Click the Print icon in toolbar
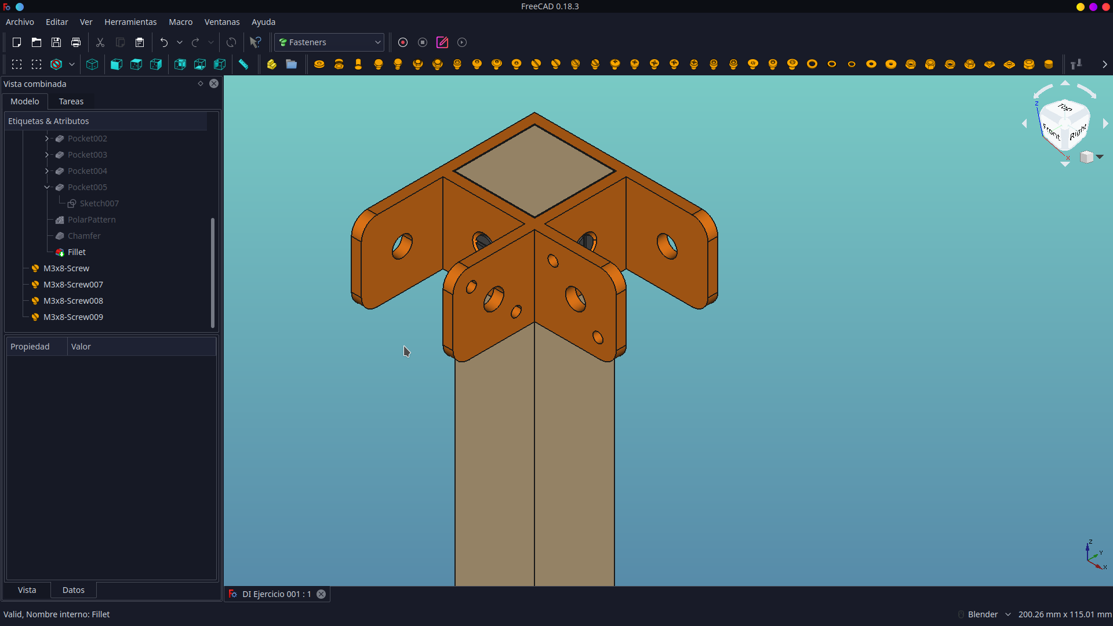1113x626 pixels. click(x=76, y=42)
